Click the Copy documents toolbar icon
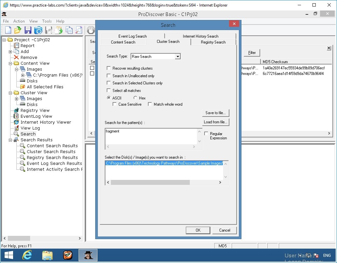 69,30
